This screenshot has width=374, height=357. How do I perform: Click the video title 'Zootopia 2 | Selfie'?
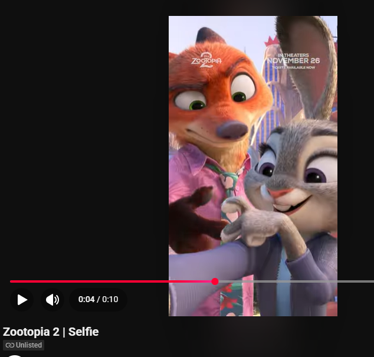pyautogui.click(x=51, y=332)
